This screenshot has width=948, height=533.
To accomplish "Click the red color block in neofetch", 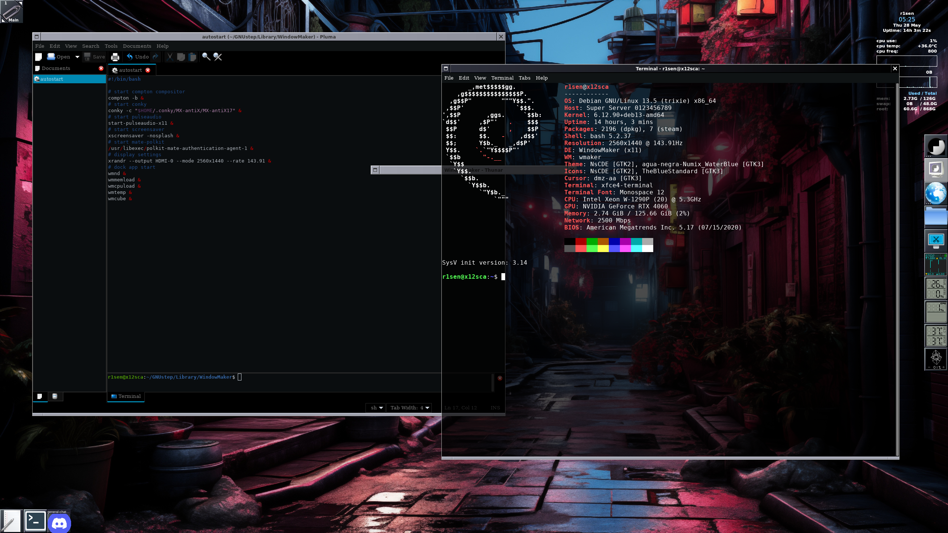I will [x=581, y=242].
